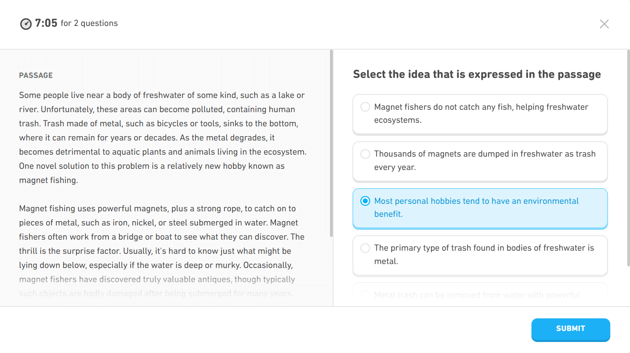Screen dimensions: 630x353
Task: Click the 7:05 timer text
Action: point(45,23)
